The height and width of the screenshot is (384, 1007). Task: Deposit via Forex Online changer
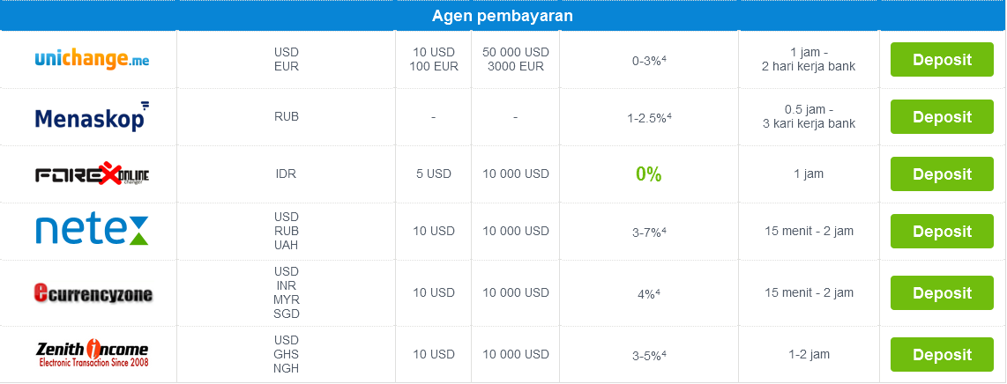942,174
